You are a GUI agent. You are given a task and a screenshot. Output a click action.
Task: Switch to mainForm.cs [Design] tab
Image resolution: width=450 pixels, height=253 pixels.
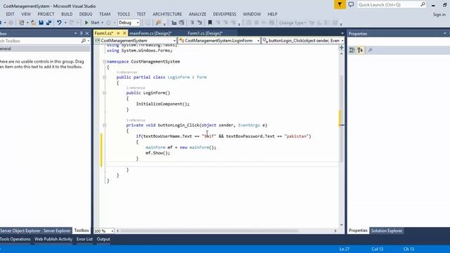pyautogui.click(x=150, y=33)
